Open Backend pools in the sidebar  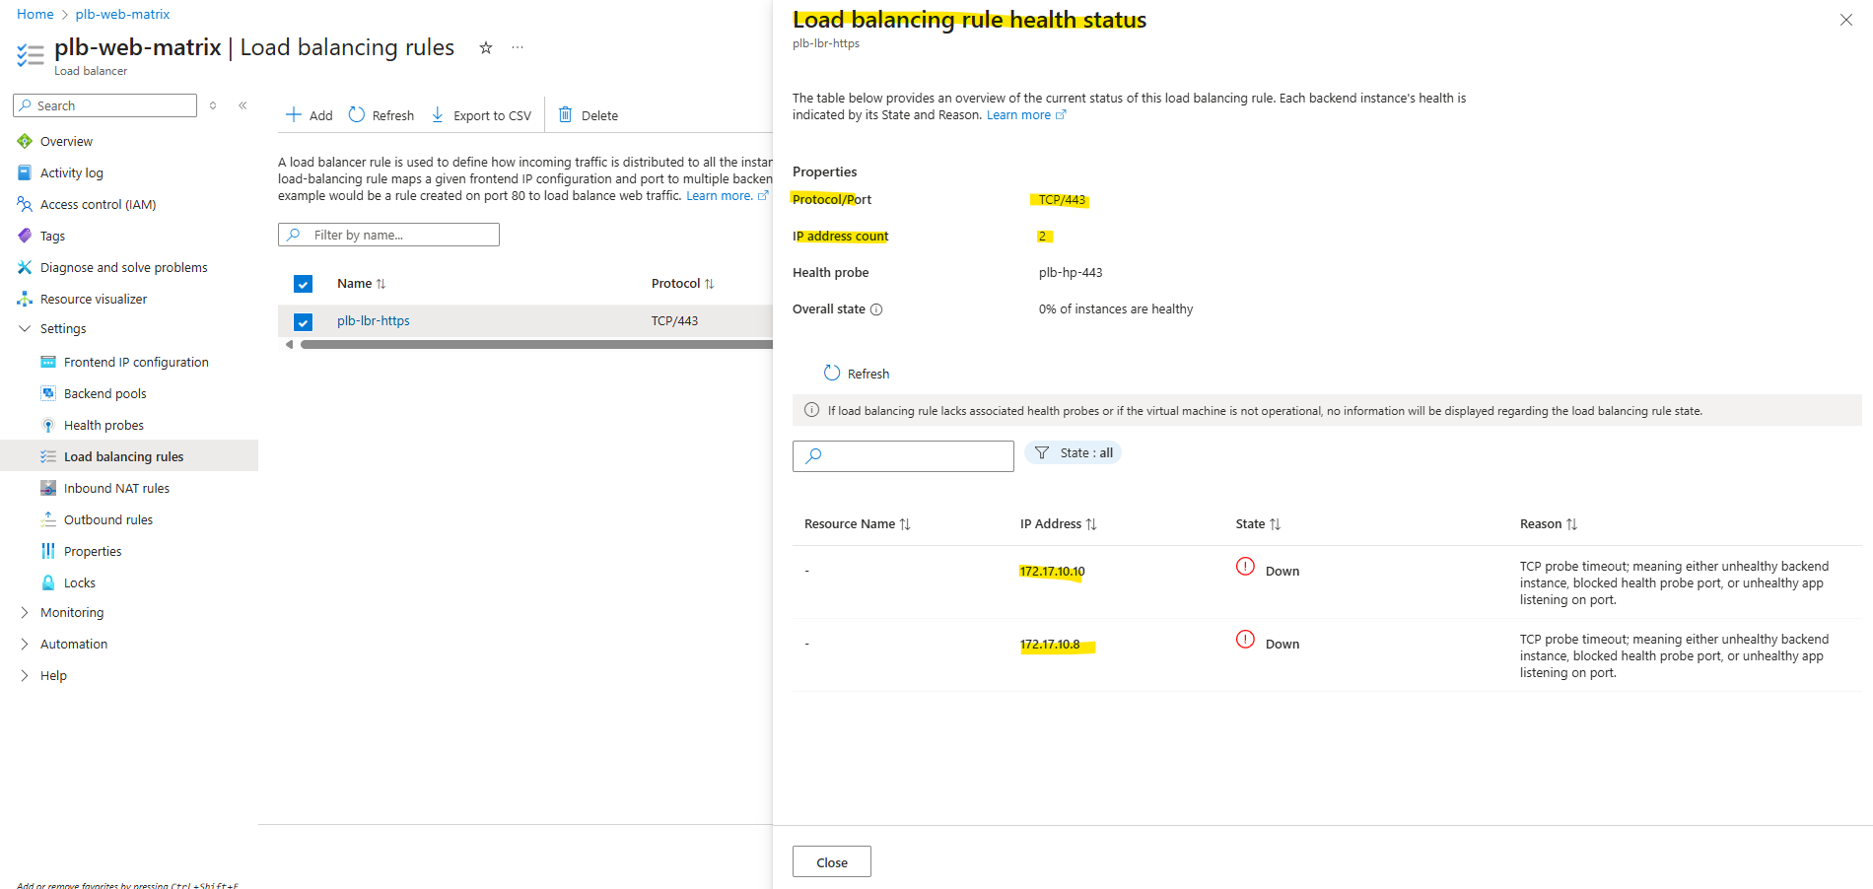[104, 393]
